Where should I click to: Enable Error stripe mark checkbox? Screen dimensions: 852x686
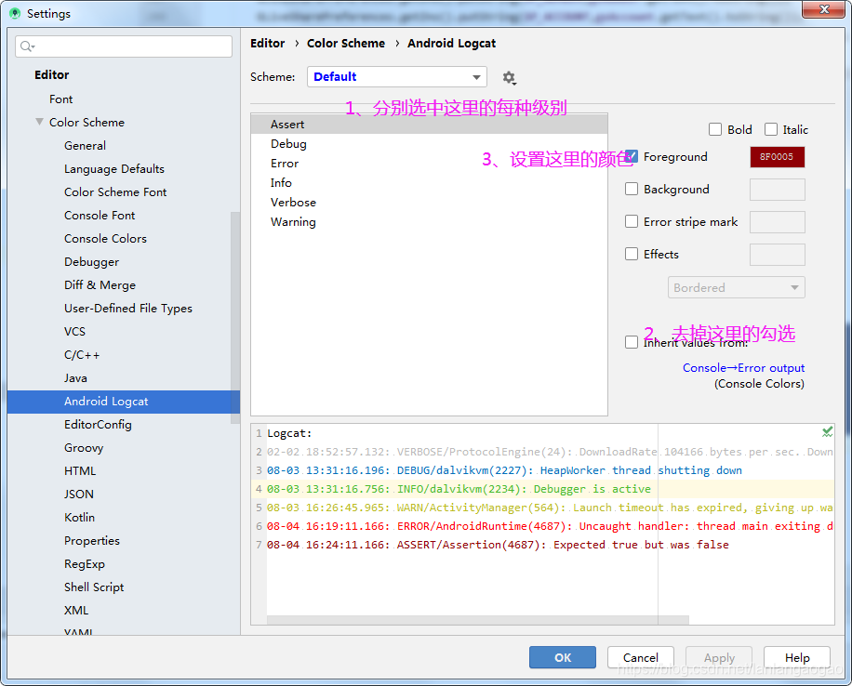pos(632,221)
